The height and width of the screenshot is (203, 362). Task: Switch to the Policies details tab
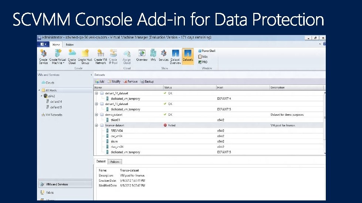[x=115, y=162]
